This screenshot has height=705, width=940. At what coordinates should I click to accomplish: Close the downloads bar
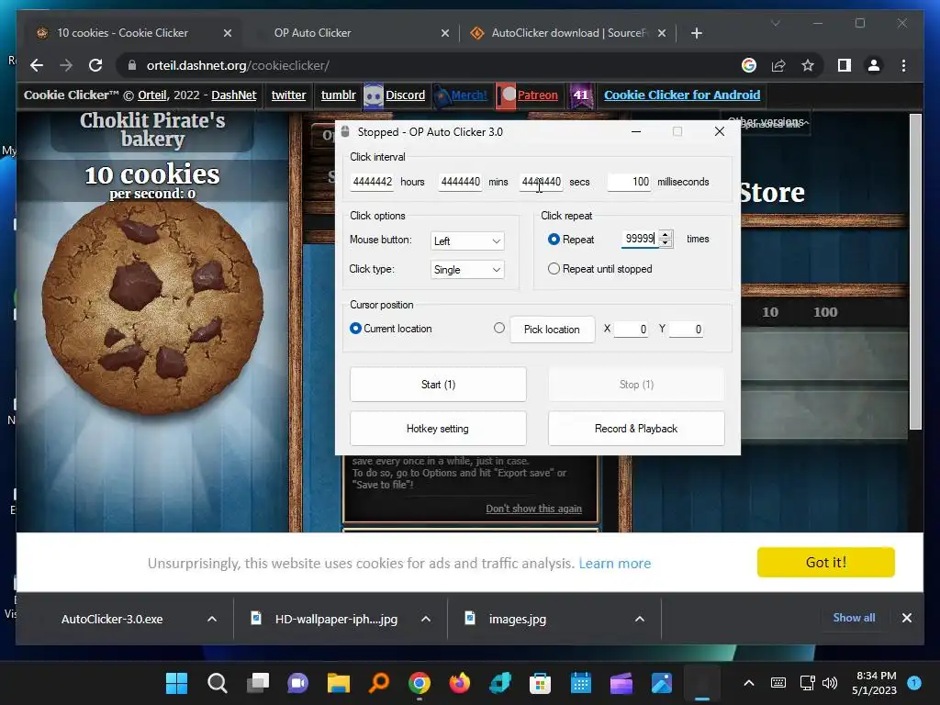tap(906, 618)
